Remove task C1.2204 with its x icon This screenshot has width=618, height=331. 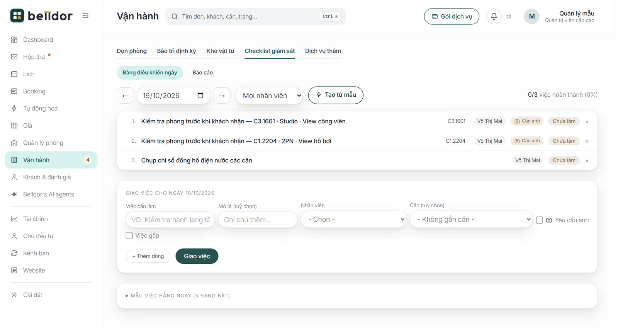pyautogui.click(x=587, y=141)
